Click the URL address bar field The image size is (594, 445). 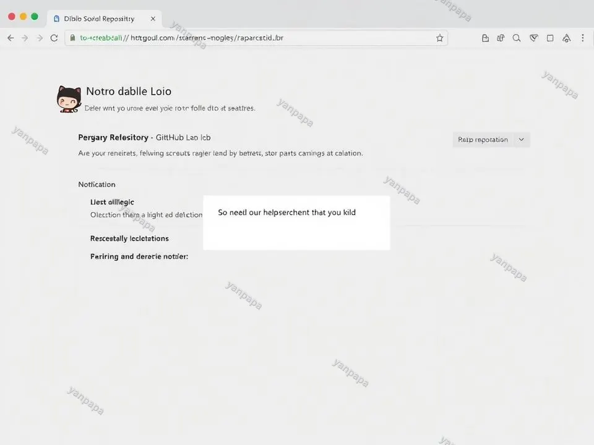pyautogui.click(x=247, y=38)
